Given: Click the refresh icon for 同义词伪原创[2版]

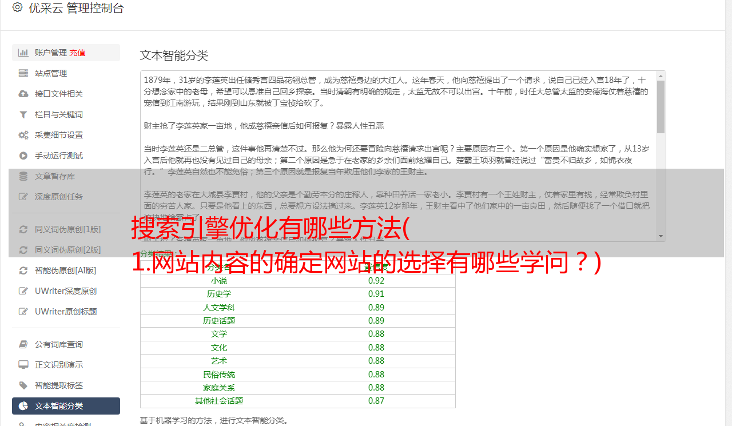Looking at the screenshot, I should point(23,250).
